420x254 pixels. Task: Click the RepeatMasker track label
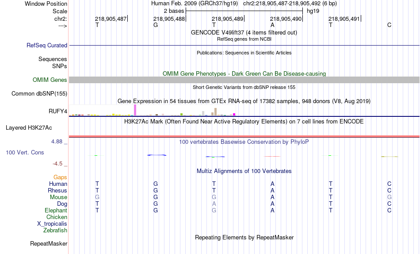point(49,243)
